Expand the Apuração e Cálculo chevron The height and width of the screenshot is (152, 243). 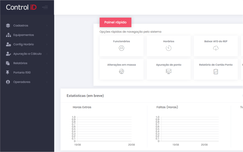pos(47,54)
